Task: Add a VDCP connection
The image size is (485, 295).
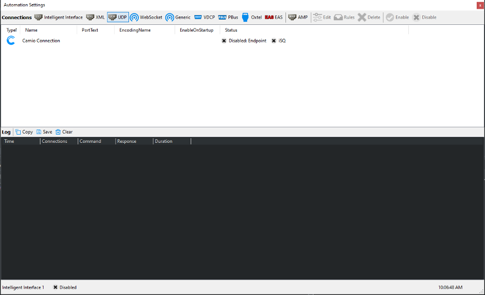Action: (x=204, y=17)
